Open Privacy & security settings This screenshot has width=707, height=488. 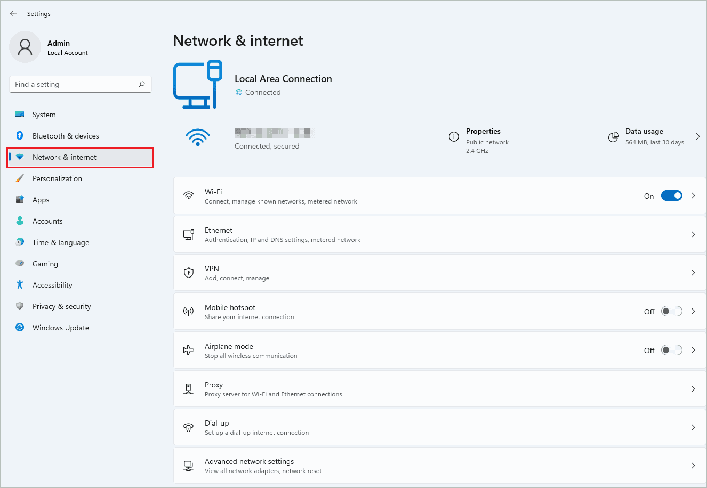[x=81, y=306]
